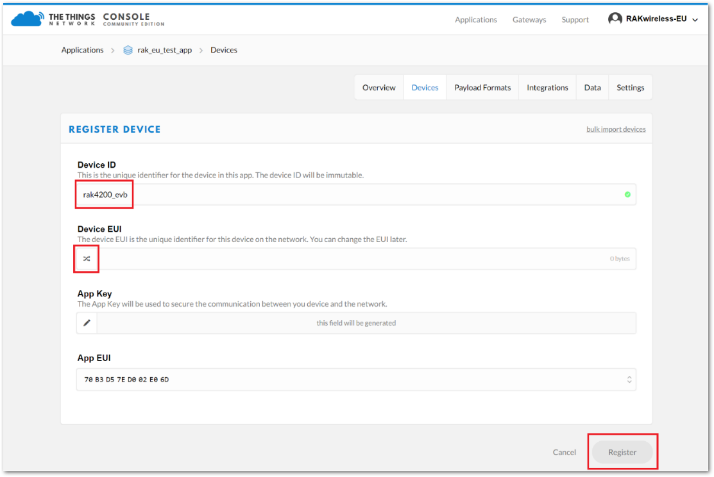Screen dimensions: 714x477
Task: Click the '0 bytes' counter text
Action: tap(620, 259)
